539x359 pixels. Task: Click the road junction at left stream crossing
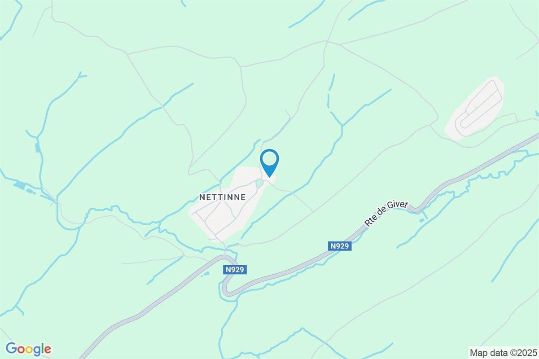pyautogui.click(x=56, y=201)
